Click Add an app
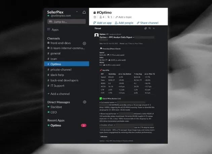Image resolution: width=212 pixels, height=154 pixels. point(102,23)
